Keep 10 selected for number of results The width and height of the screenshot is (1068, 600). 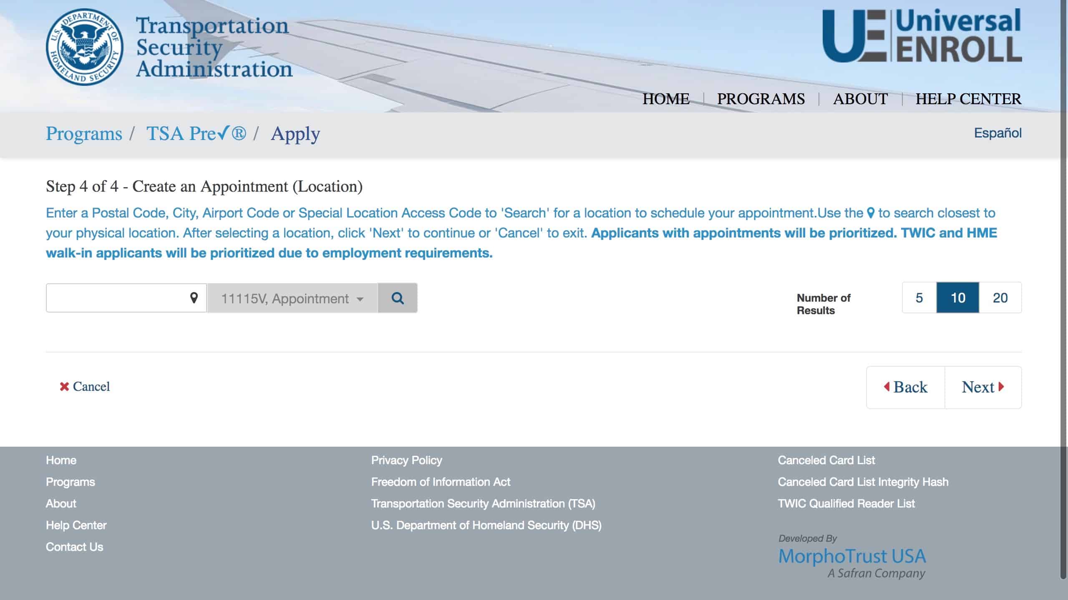960,297
